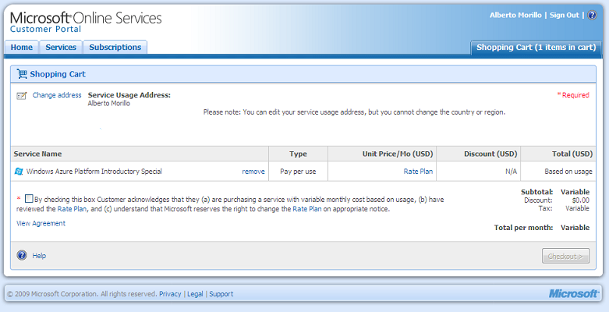Click the Tax 'Variable' value
The width and height of the screenshot is (609, 312).
pos(577,208)
